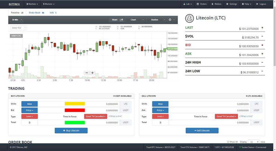Viewport: 276px width, 151px height.
Task: Click the ASK price up arrow
Action: coord(262,54)
